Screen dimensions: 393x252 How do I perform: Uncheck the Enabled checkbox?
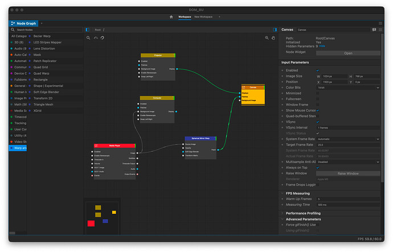(x=318, y=71)
